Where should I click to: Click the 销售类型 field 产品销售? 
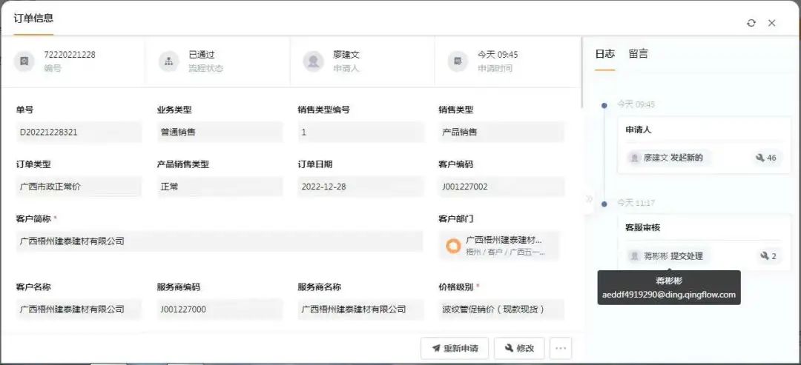tap(501, 132)
